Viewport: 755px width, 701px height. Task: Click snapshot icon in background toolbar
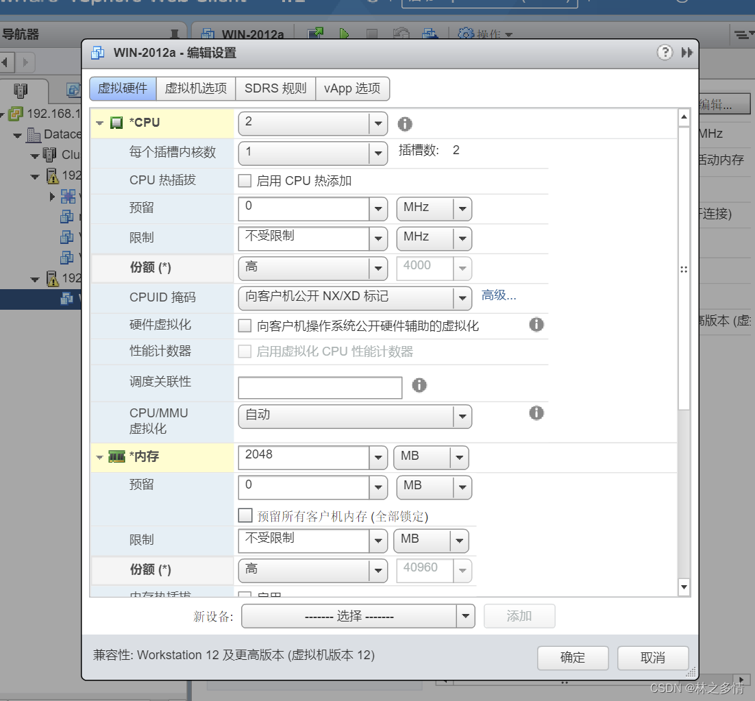[x=401, y=33]
